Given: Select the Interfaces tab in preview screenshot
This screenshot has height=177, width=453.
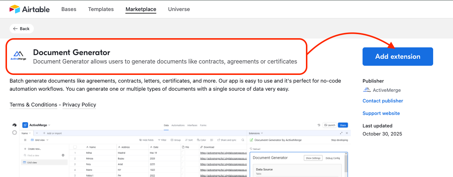Looking at the screenshot, I should (x=192, y=125).
